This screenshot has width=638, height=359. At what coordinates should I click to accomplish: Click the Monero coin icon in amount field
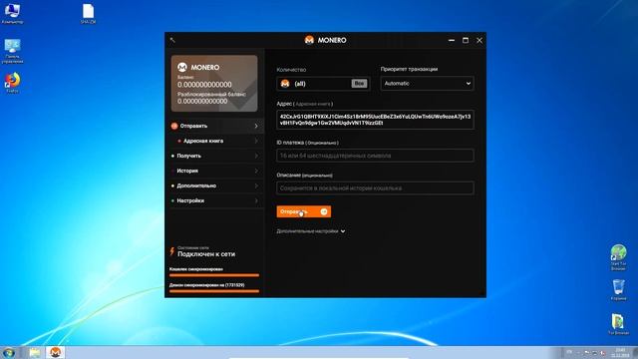coord(285,84)
